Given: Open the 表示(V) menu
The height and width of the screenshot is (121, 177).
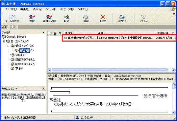Looking at the screenshot, I should (x=38, y=9).
